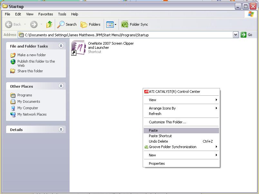
Task: Collapse the File and Folder Tasks panel
Action: (61, 46)
